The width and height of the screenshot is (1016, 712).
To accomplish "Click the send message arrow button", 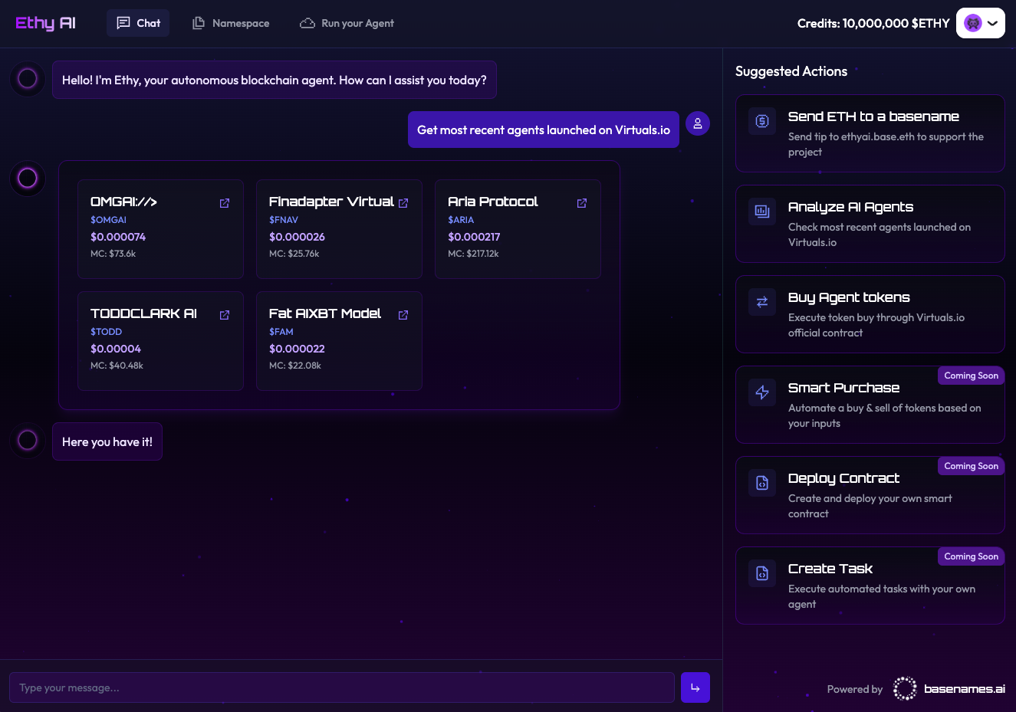I will [695, 687].
